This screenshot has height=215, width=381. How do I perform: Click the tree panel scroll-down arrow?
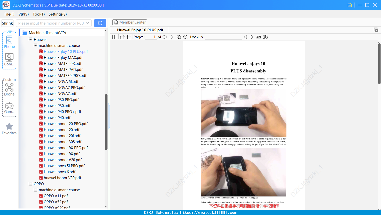point(106,207)
